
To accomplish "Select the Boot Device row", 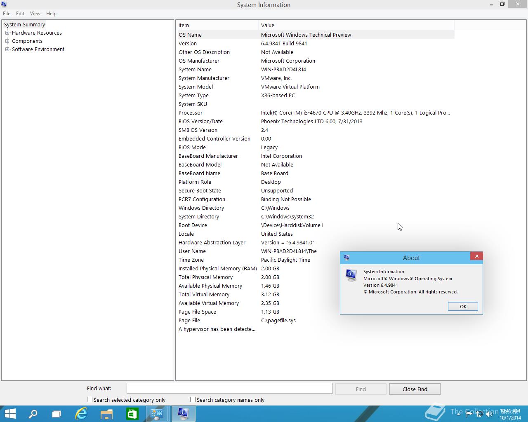I will point(316,225).
